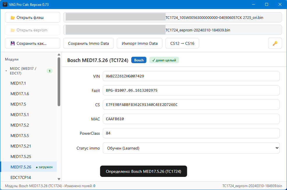The height and width of the screenshot is (190, 287).
Task: Click into the Fazit field
Action: click(x=191, y=90)
